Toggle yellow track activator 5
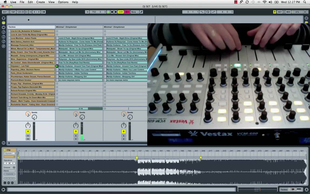Image resolution: width=310 pixels, height=194 pixels. click(76, 131)
